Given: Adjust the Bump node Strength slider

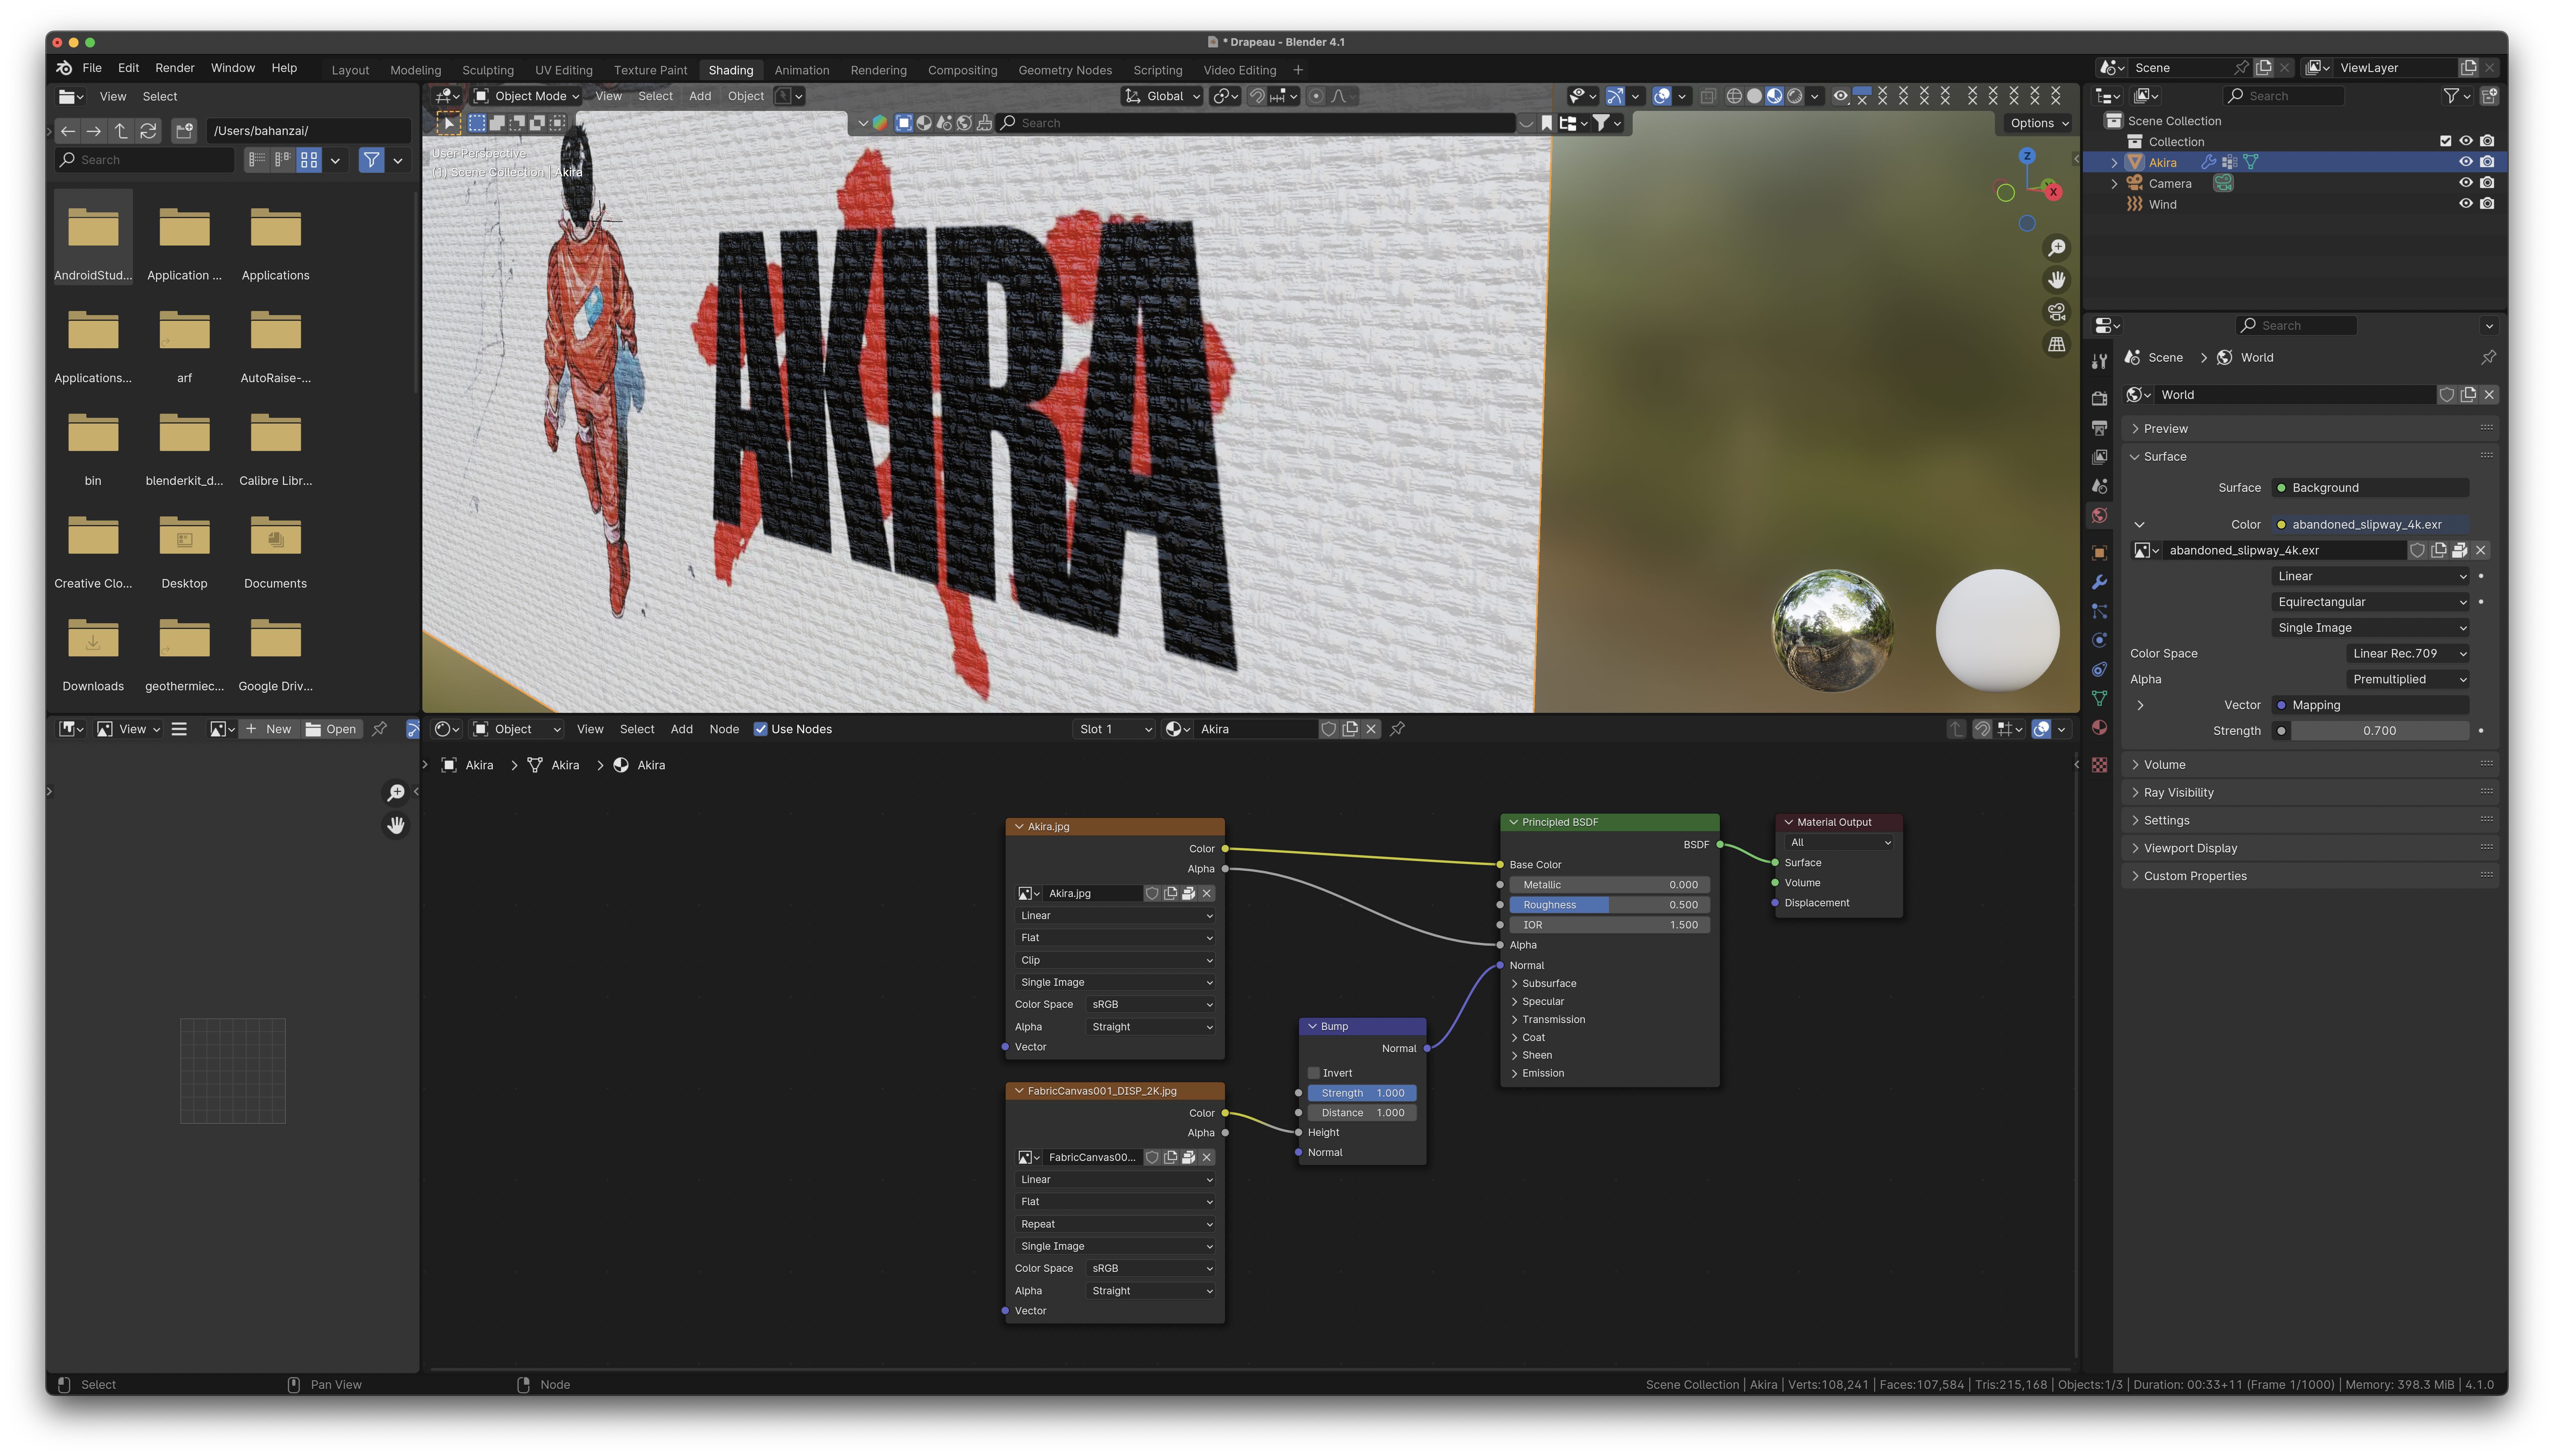Looking at the screenshot, I should pos(1362,1093).
